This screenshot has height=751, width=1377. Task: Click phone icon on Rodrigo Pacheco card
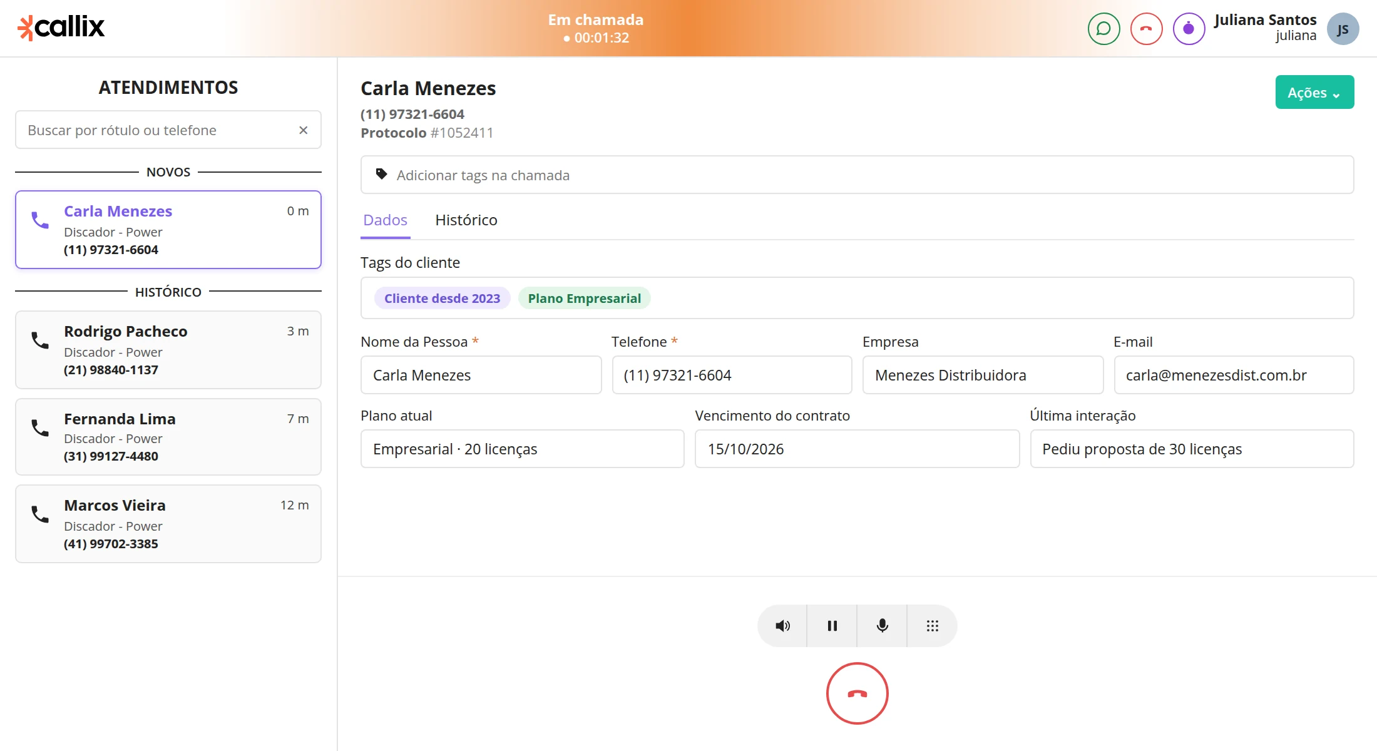click(x=40, y=340)
